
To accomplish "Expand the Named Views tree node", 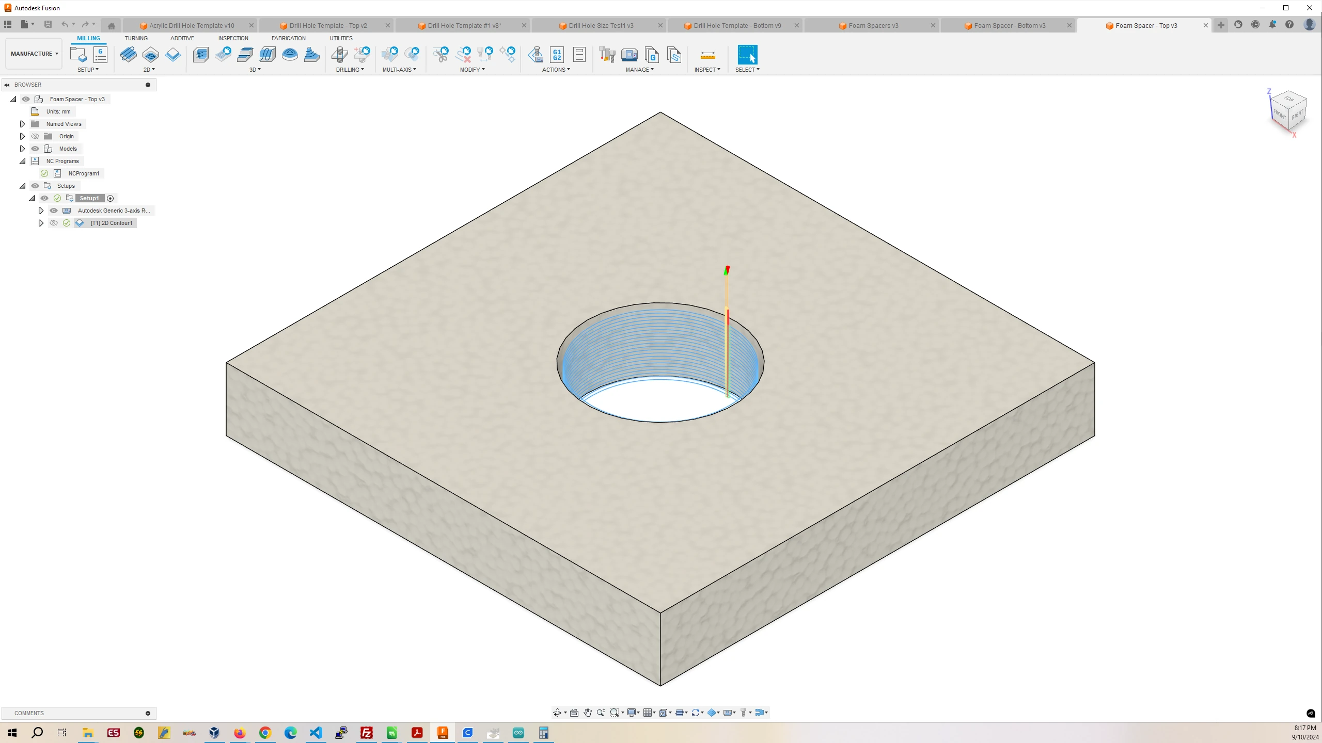I will pos(22,123).
